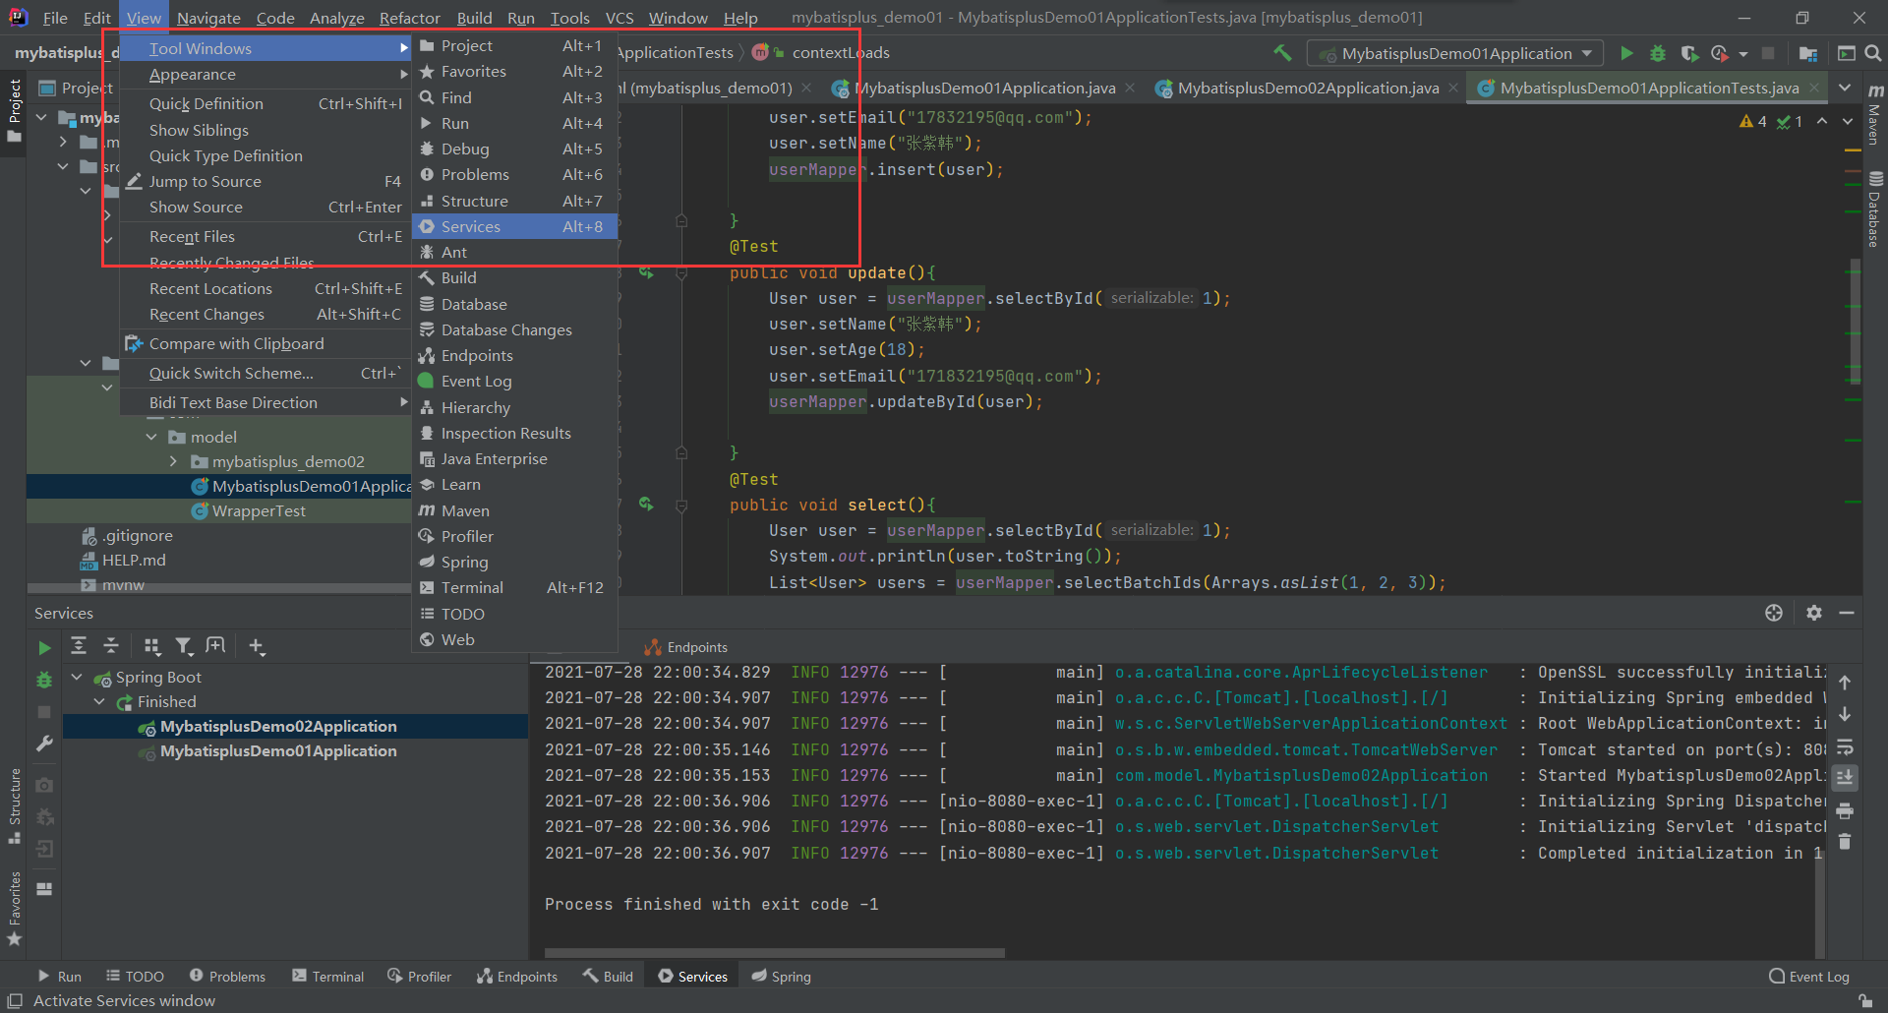
Task: Run with Coverage from the top toolbar
Action: 1689,53
